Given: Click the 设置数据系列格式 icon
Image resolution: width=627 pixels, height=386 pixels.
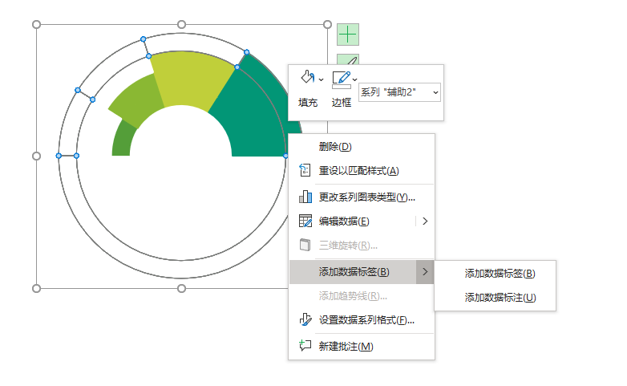Looking at the screenshot, I should (305, 319).
